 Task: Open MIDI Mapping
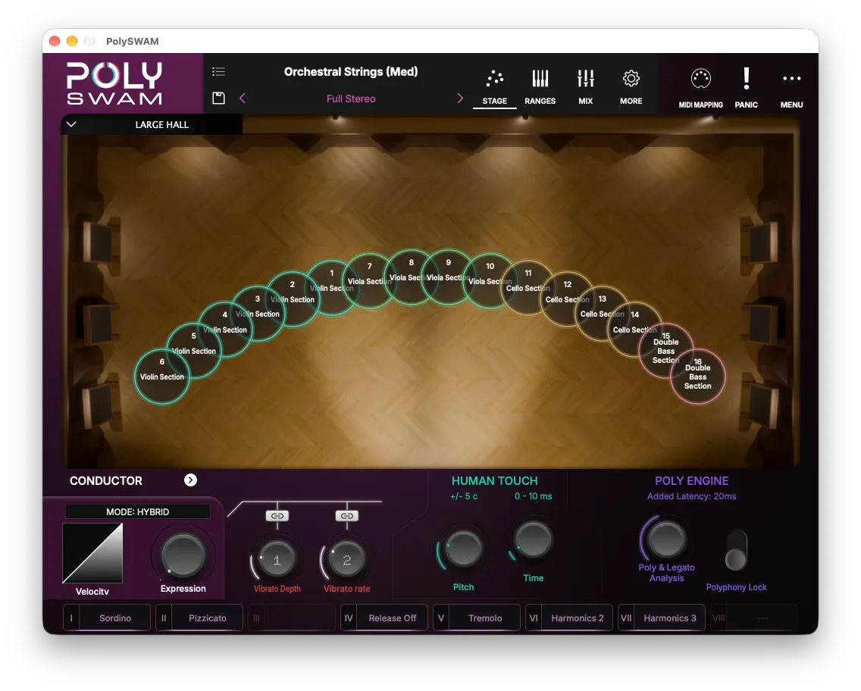[700, 88]
